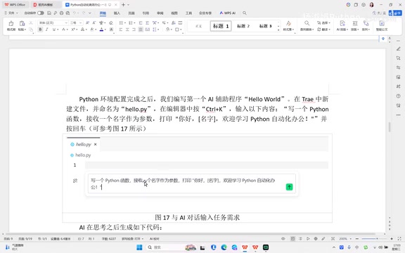Open the font size dropdown
The image size is (405, 253).
coord(81,23)
